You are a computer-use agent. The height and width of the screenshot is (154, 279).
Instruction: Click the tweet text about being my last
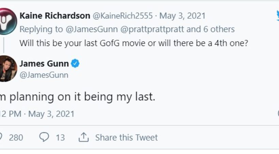(x=78, y=97)
